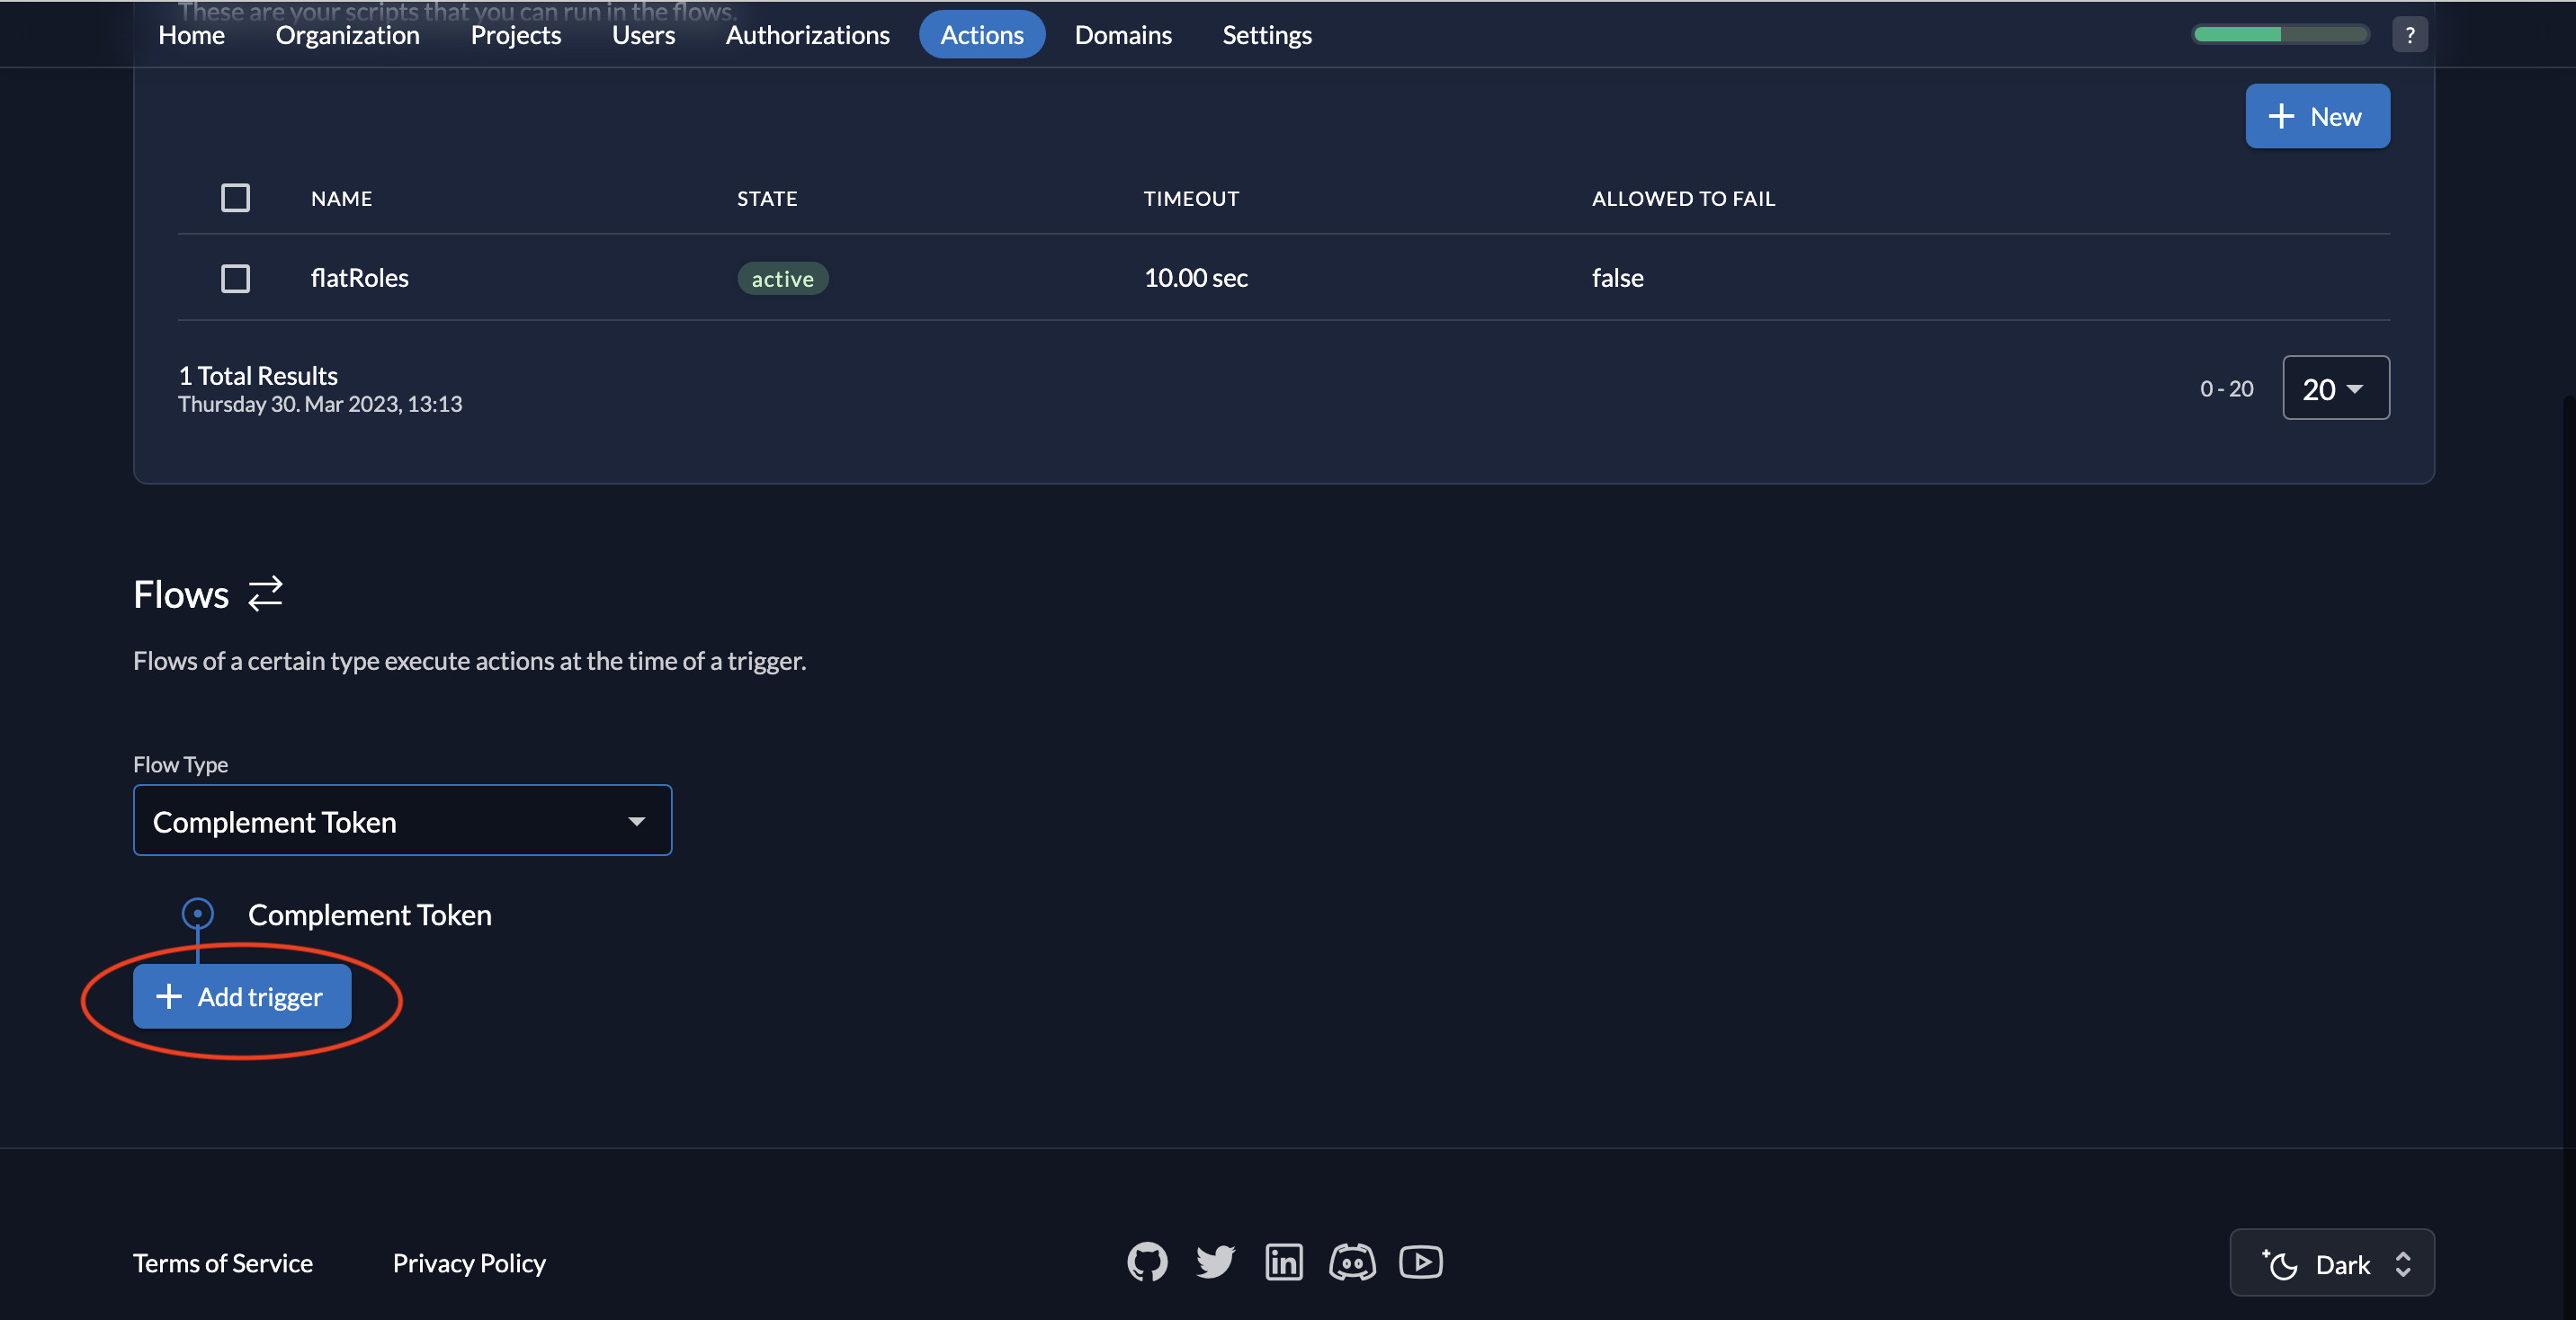Viewport: 2576px width, 1320px height.
Task: Click the New action button
Action: click(2317, 116)
